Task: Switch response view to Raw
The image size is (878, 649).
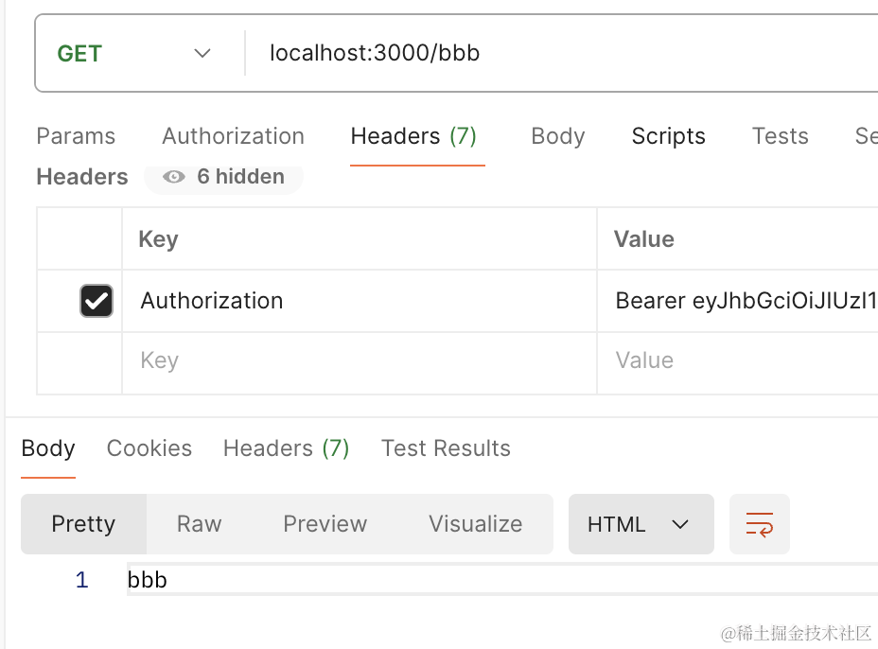Action: (199, 524)
